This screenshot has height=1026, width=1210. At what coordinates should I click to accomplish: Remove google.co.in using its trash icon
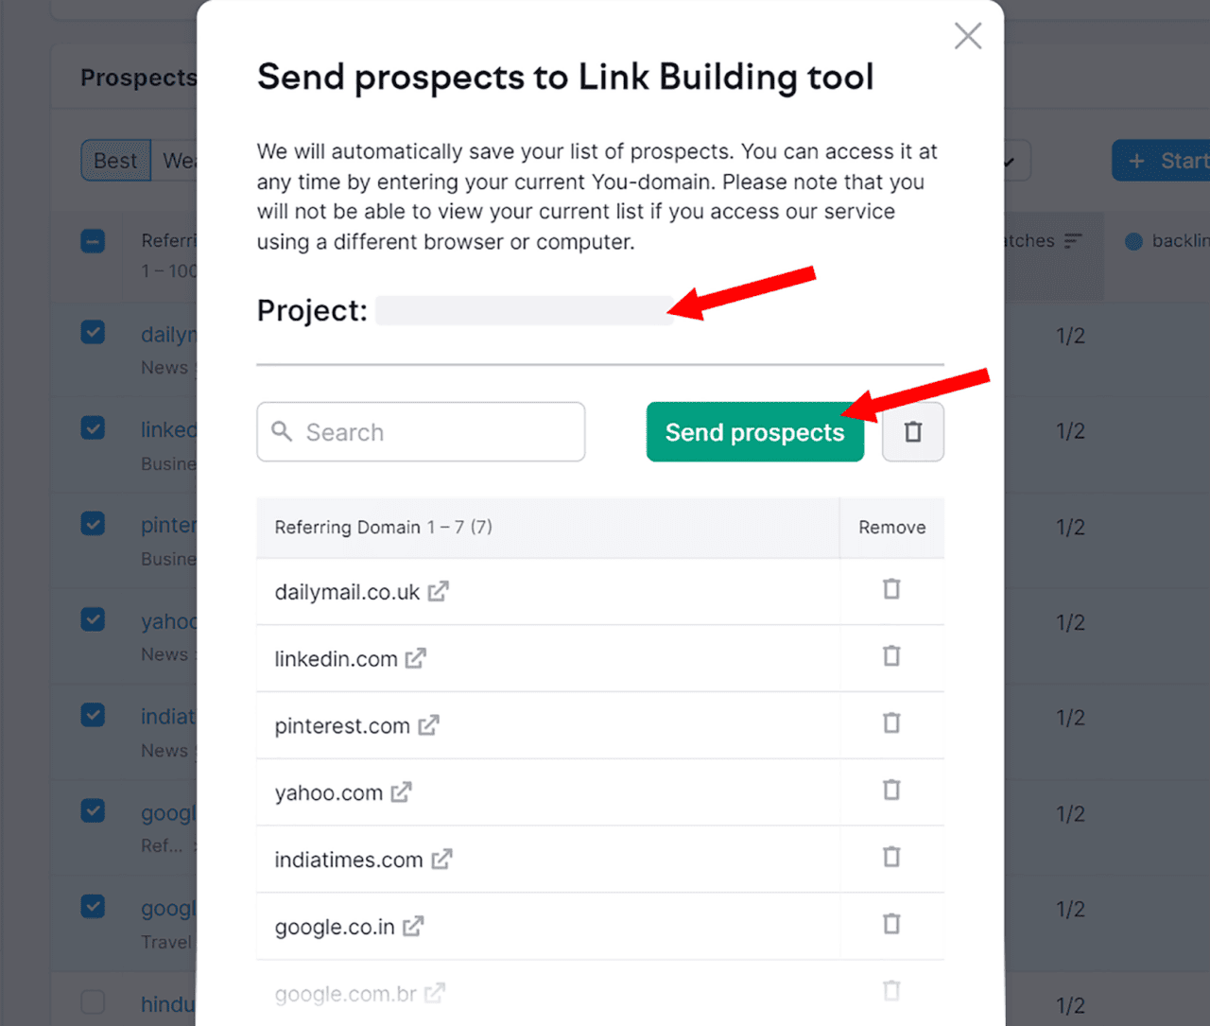pyautogui.click(x=891, y=924)
